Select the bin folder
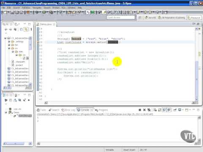This screenshot has width=203, height=152. 15,45
